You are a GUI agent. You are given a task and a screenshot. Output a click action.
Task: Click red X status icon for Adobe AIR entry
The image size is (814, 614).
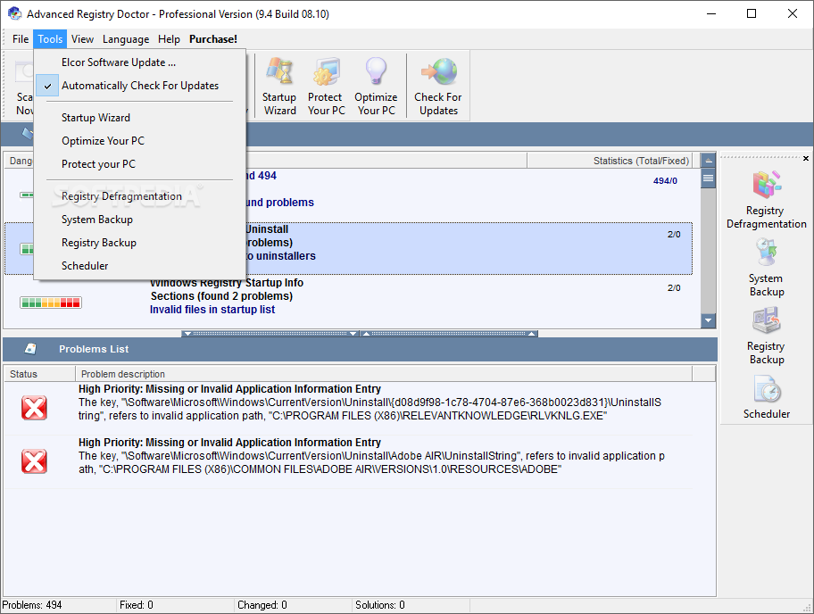coord(34,461)
